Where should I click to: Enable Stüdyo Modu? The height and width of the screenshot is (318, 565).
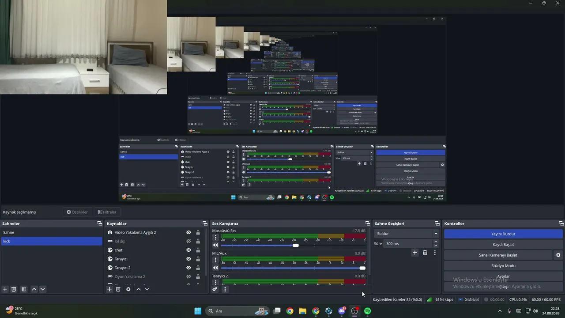(x=503, y=265)
